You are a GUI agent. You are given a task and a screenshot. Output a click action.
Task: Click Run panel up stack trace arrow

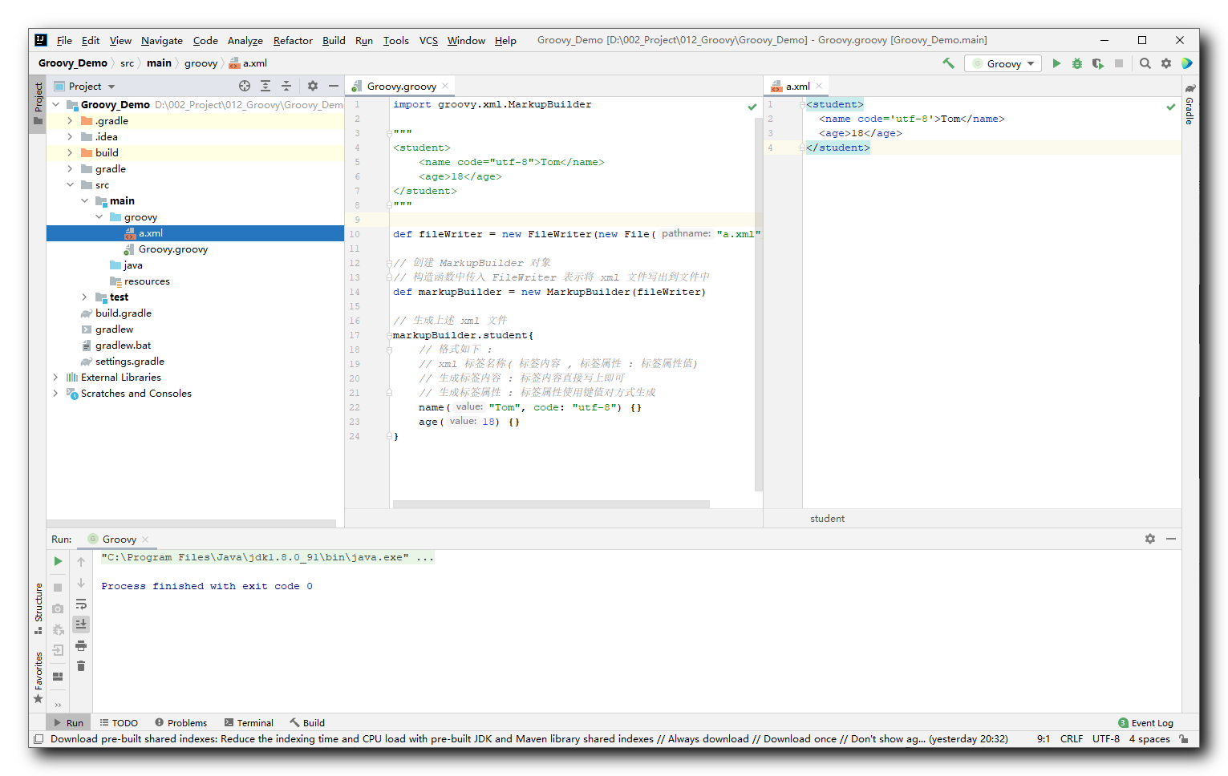point(81,562)
